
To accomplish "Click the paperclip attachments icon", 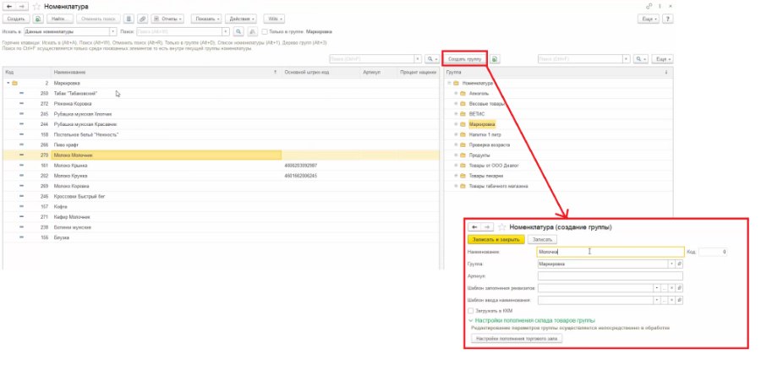I will 142,19.
